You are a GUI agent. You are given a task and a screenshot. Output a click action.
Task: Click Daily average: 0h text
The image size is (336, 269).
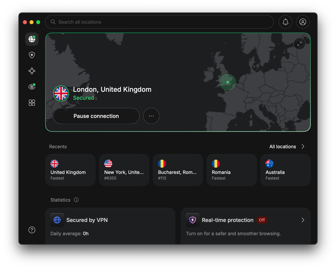tap(70, 234)
